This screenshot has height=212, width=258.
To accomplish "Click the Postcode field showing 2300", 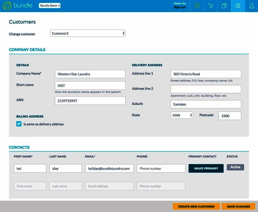I will [230, 116].
